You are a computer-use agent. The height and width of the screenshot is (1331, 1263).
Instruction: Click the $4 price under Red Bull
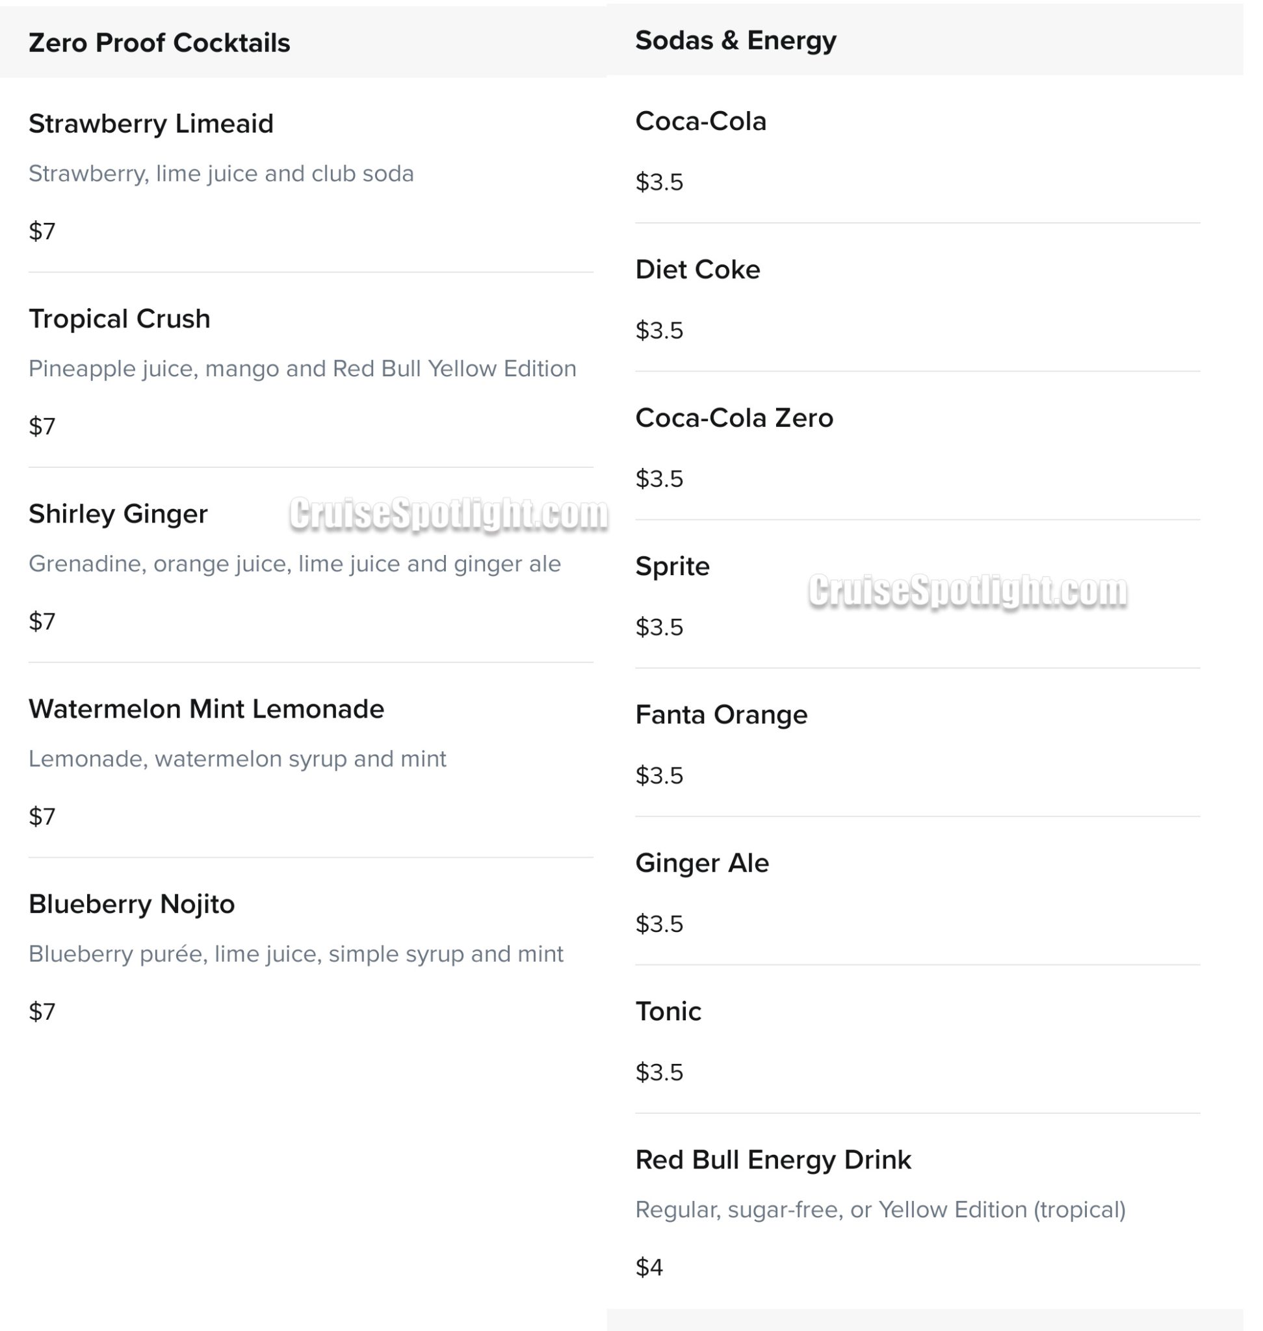(x=649, y=1268)
